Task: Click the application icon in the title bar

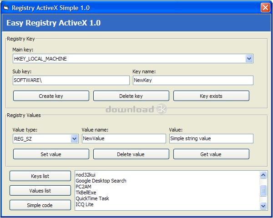Action: pyautogui.click(x=6, y=8)
